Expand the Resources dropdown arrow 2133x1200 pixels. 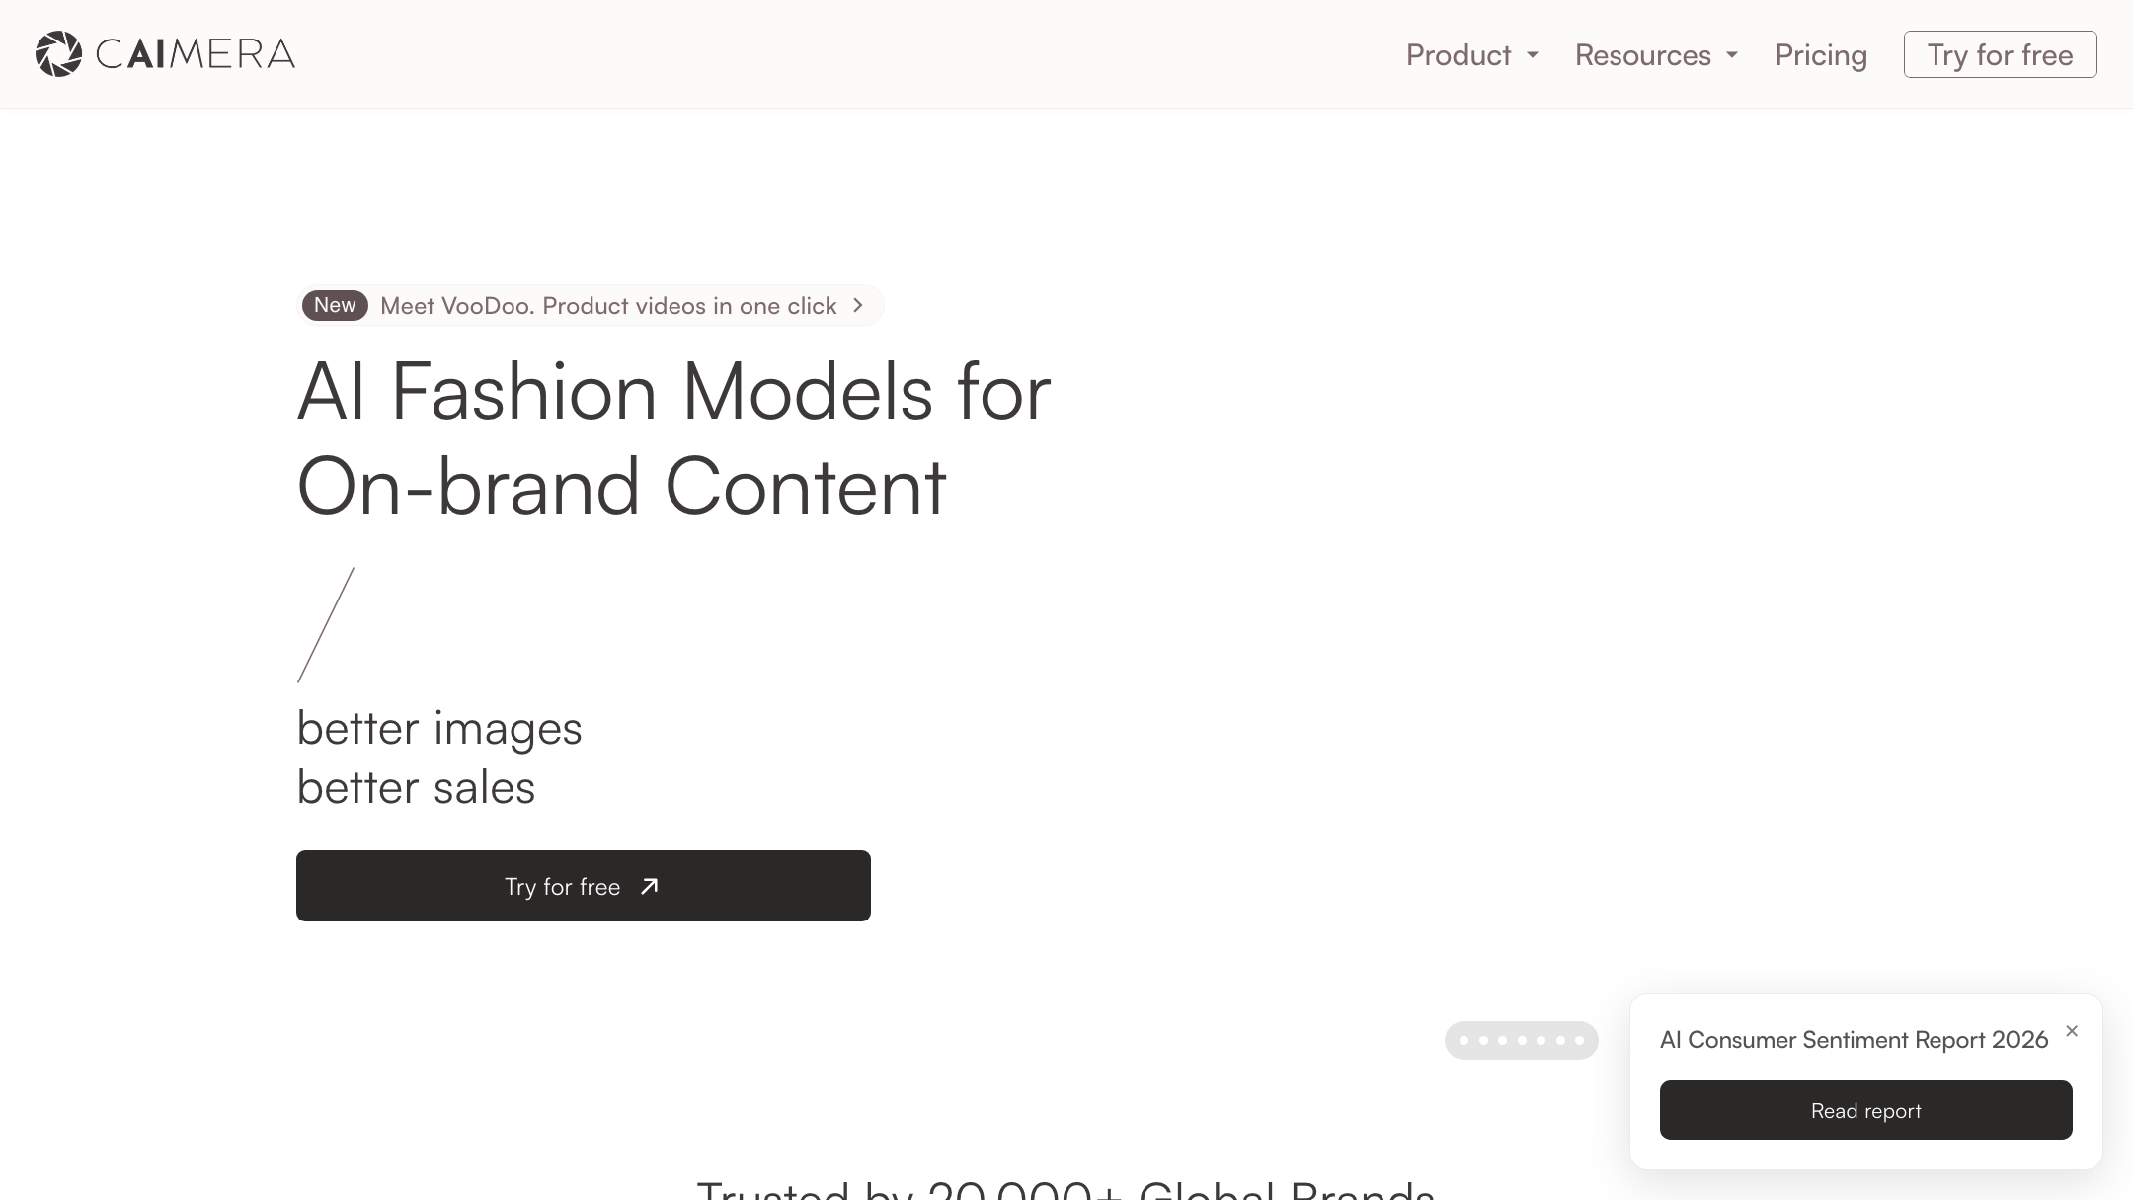point(1732,56)
